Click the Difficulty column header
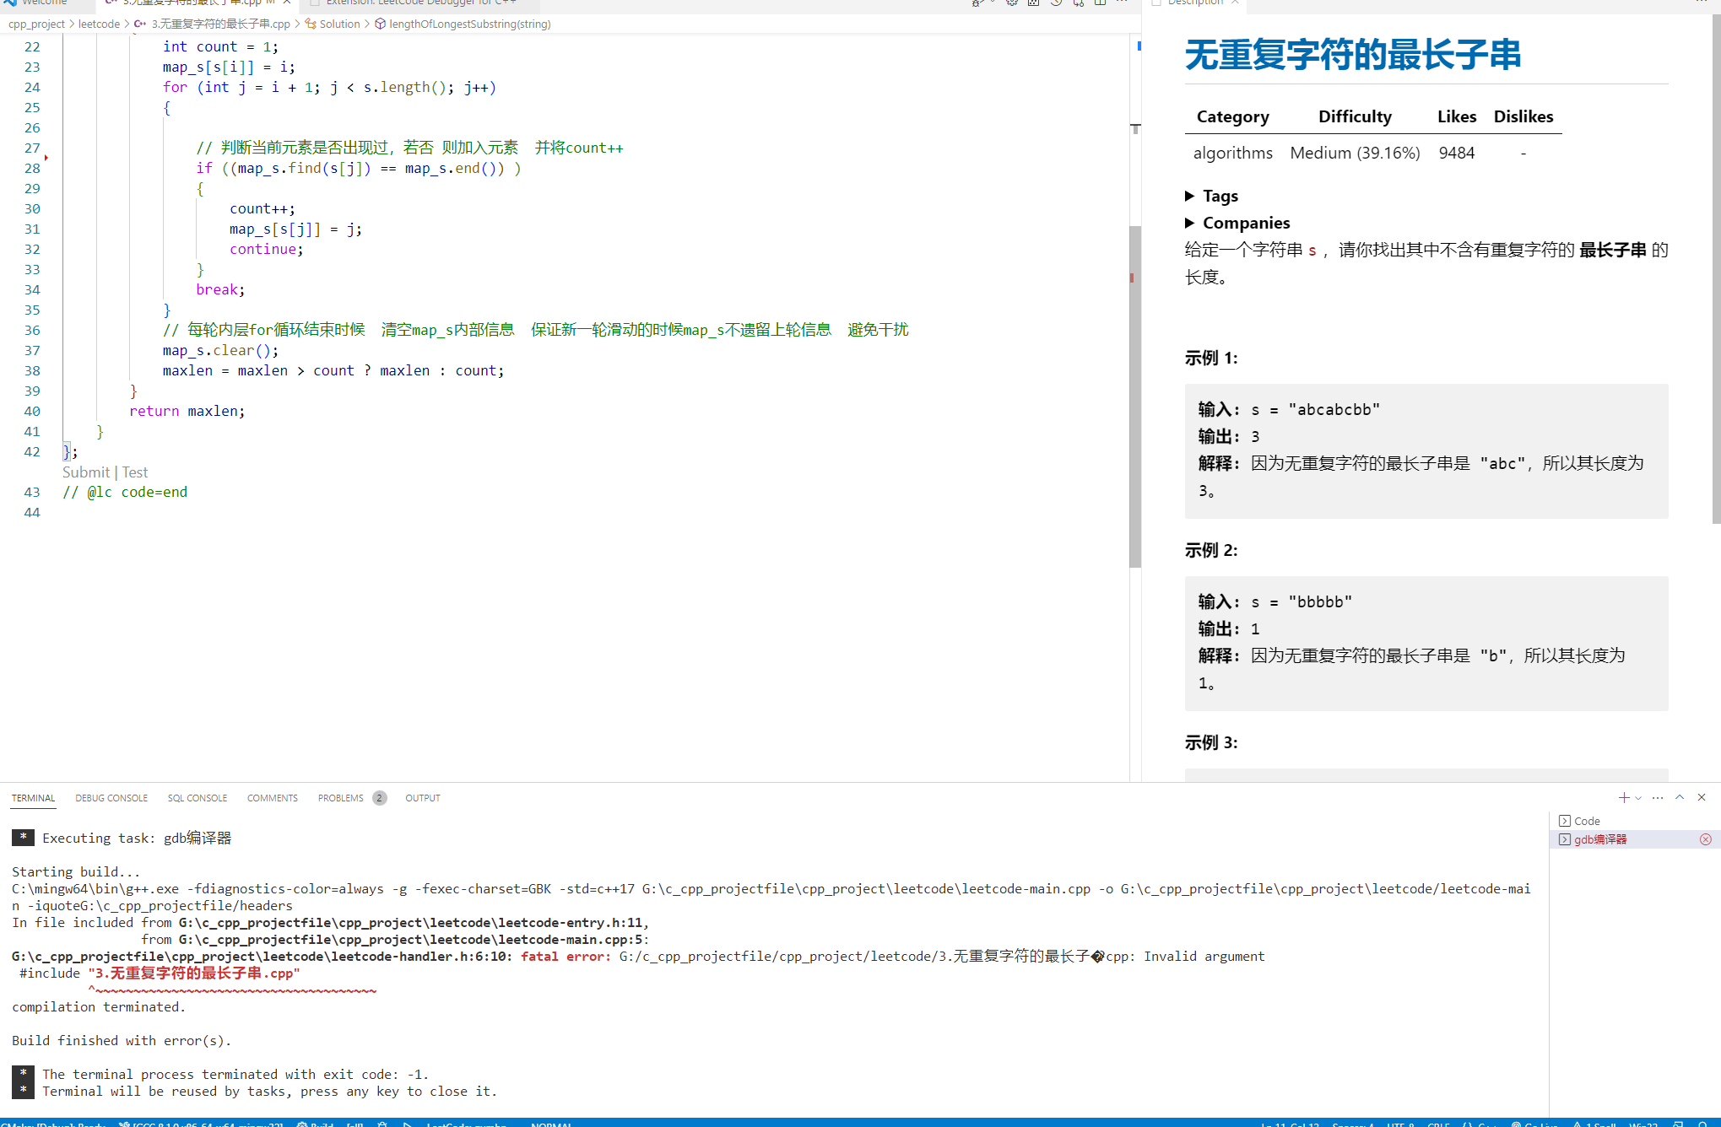 tap(1355, 116)
